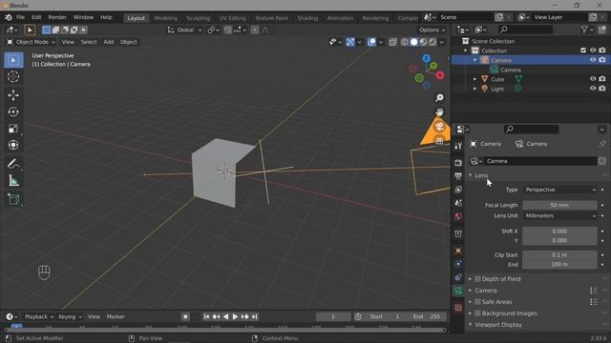611x343 pixels.
Task: Hide the Light object in viewport
Action: (593, 89)
